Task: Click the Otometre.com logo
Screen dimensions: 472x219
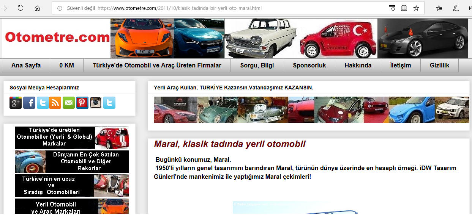Action: (x=57, y=38)
